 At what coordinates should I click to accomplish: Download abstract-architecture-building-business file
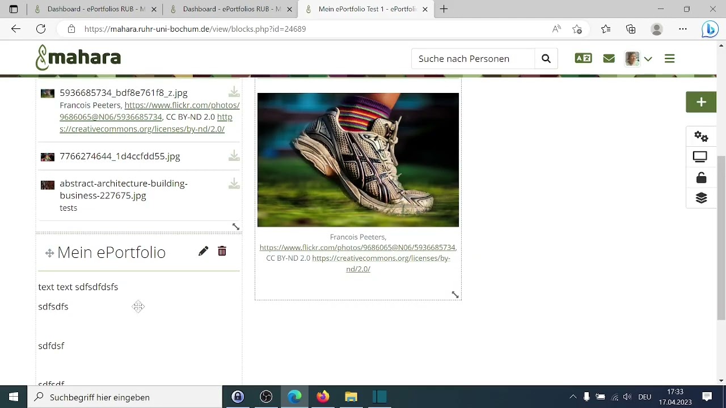pyautogui.click(x=234, y=184)
